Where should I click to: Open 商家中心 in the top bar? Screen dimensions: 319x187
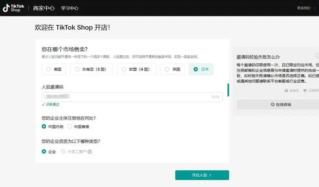[x=44, y=8]
